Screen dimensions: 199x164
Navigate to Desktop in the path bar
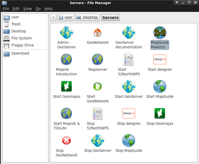88,17
